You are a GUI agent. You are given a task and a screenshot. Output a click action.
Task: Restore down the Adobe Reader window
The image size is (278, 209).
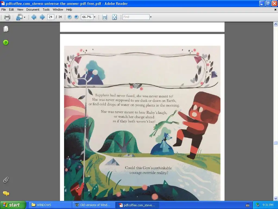click(x=268, y=3)
